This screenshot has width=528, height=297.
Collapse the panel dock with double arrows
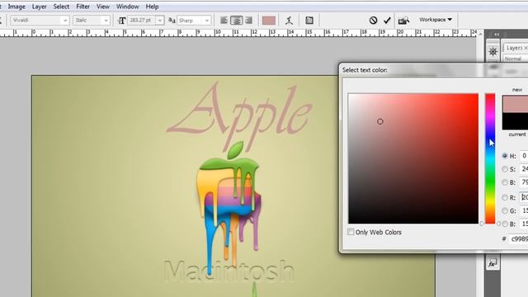497,35
